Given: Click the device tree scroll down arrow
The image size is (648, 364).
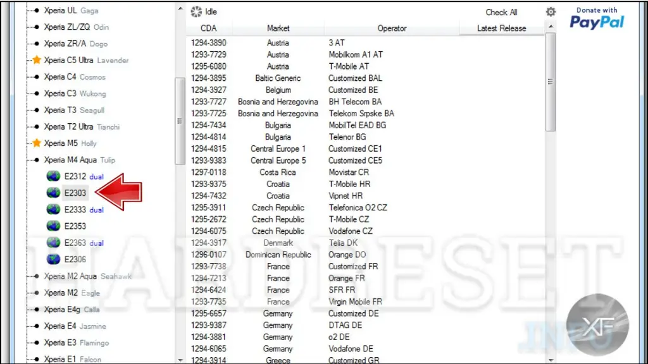Looking at the screenshot, I should click(180, 360).
